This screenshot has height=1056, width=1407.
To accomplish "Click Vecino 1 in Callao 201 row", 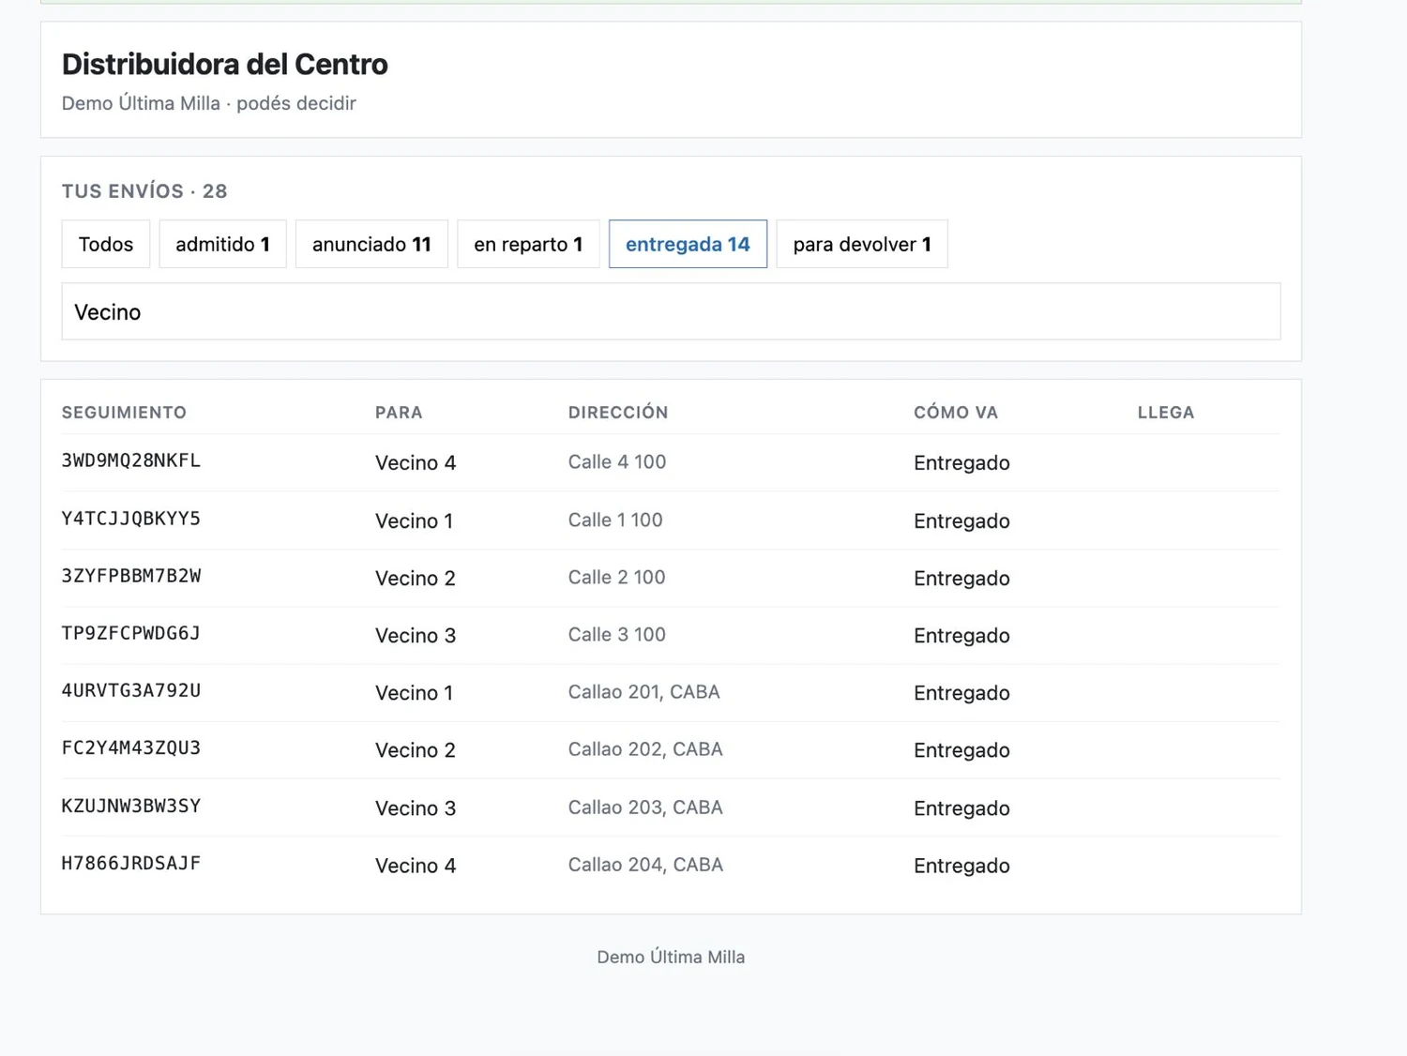I will pos(414,692).
